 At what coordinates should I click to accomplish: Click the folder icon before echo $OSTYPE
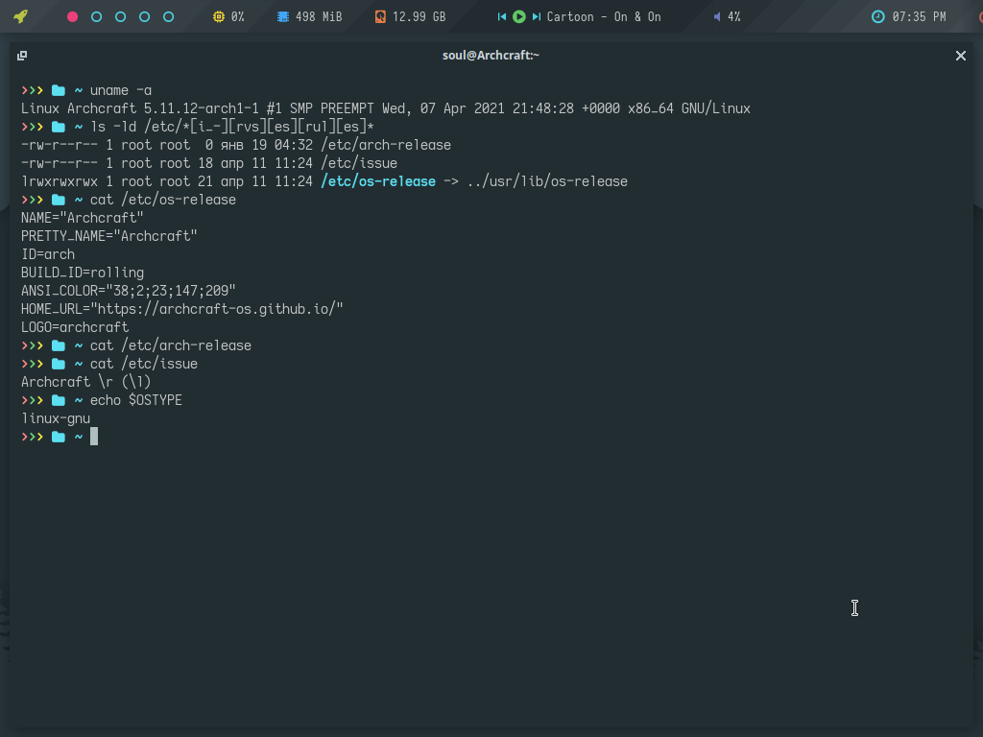click(59, 400)
